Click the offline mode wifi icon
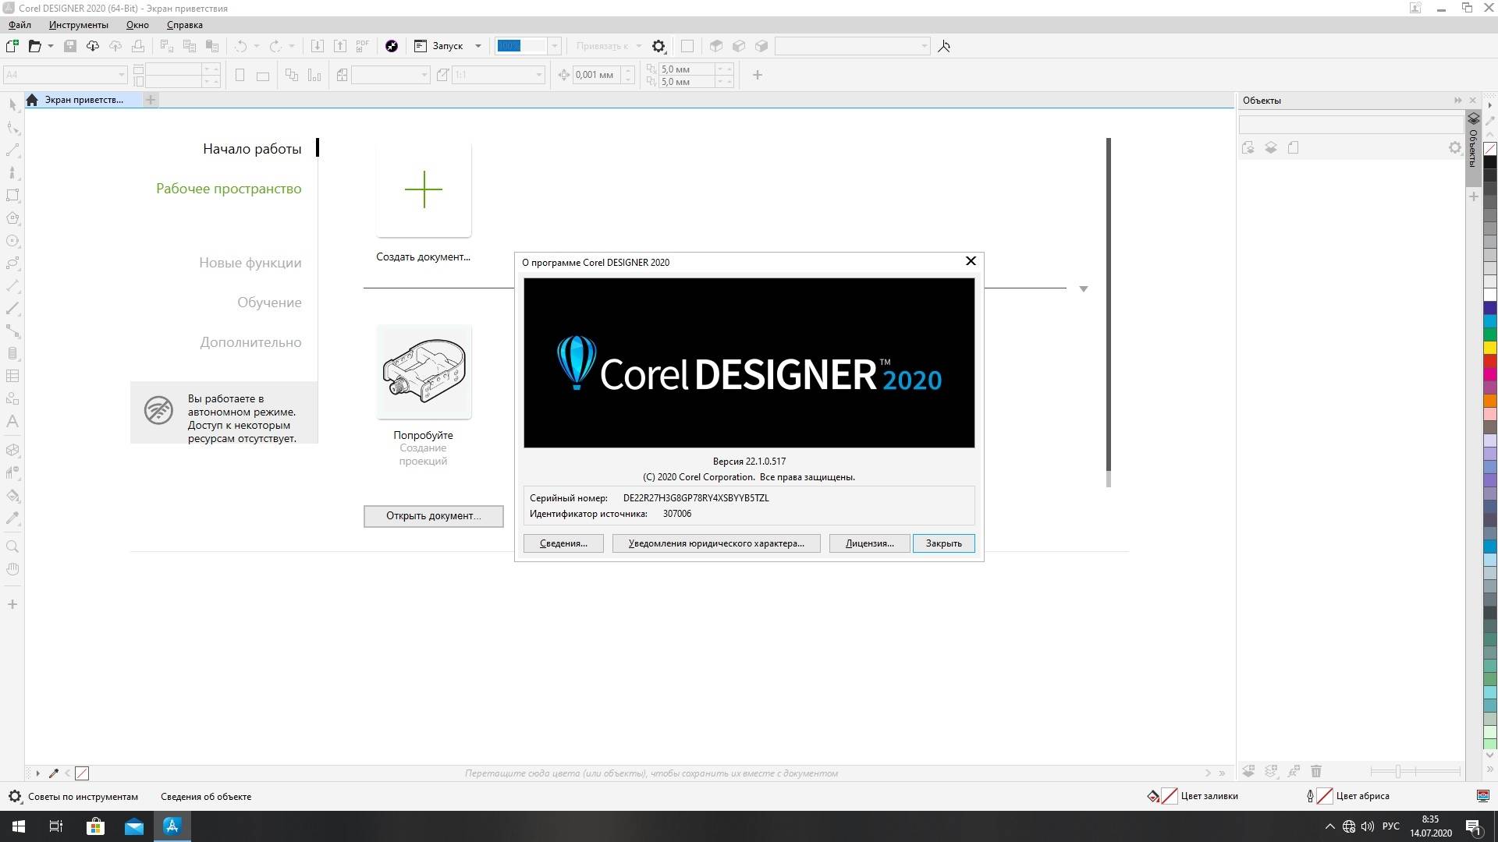1498x842 pixels. coord(158,410)
